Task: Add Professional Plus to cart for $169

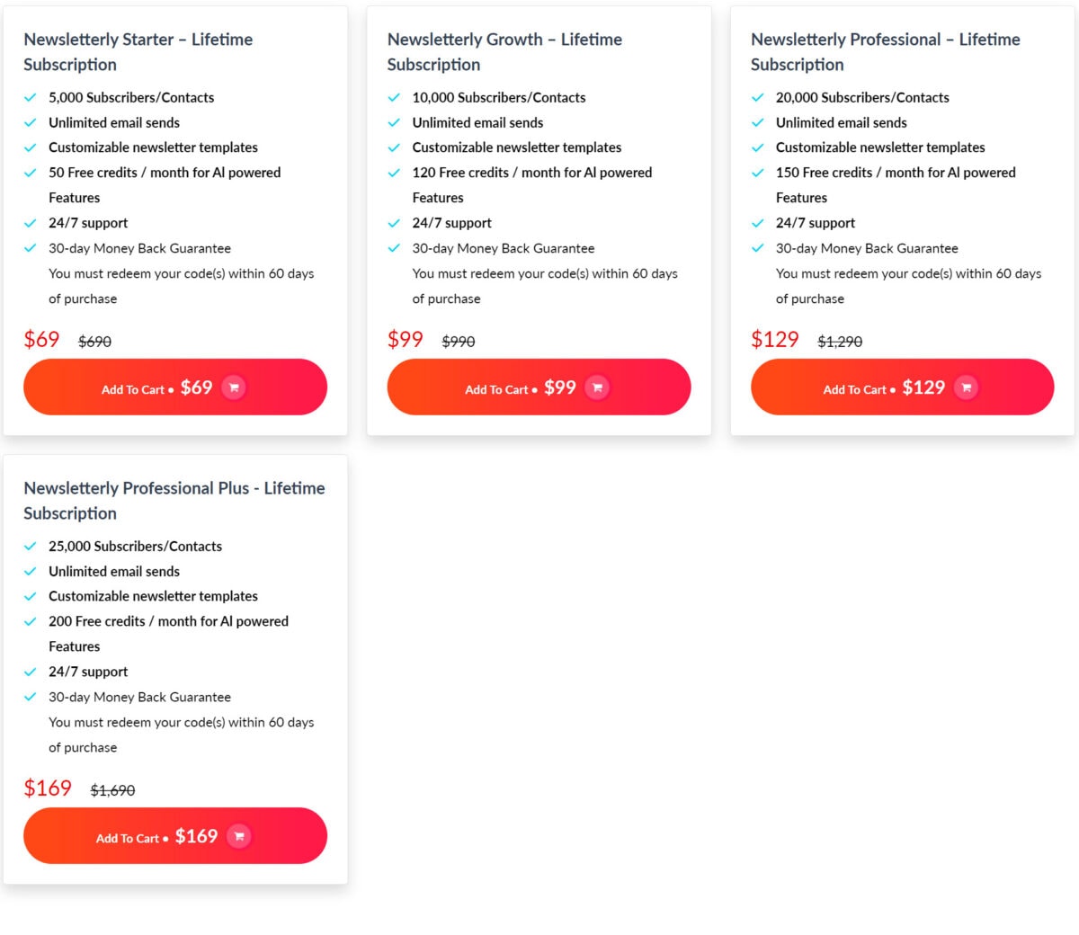Action: 175,836
